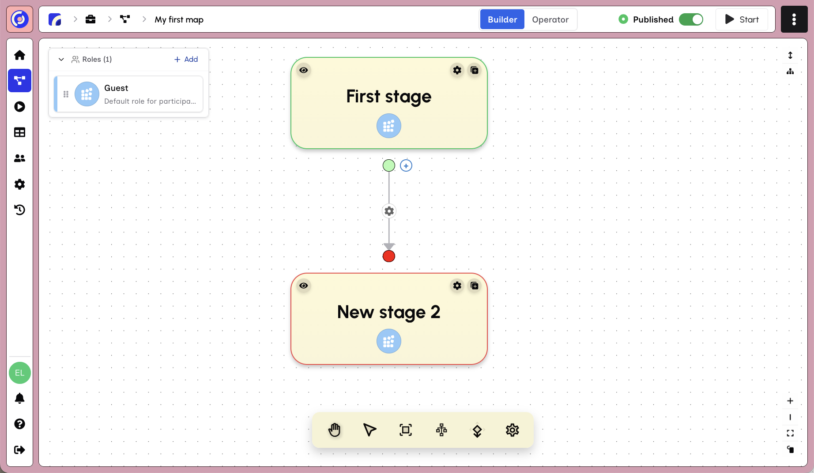Click Guest role icon in First stage
This screenshot has height=473, width=814.
(x=389, y=126)
